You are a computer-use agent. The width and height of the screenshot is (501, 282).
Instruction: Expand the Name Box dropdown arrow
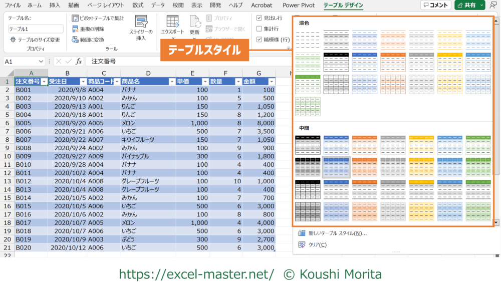click(41, 61)
